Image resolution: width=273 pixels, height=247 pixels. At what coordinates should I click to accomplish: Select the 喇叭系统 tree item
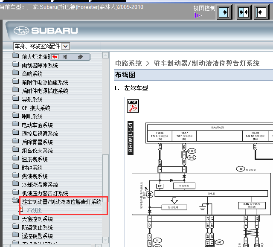click(32, 116)
